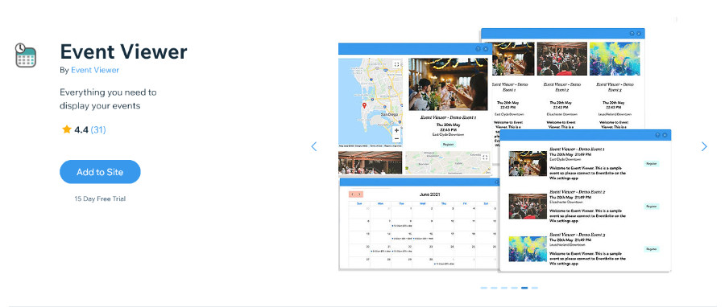
Task: Go to previous carousel slide arrow
Action: click(x=314, y=146)
